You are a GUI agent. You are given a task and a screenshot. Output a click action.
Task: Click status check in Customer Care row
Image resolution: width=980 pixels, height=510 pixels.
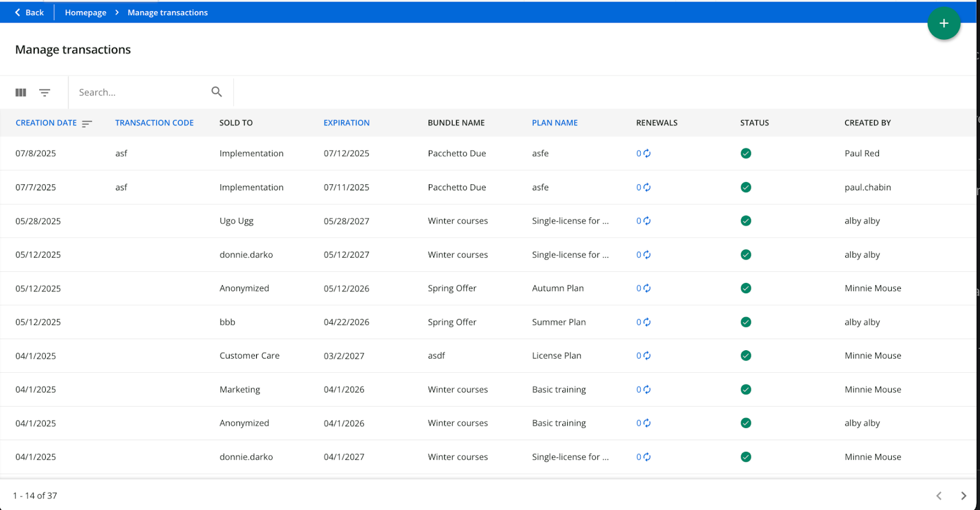(x=745, y=356)
